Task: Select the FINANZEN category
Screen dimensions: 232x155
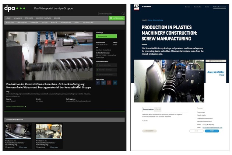Action: tap(34, 23)
